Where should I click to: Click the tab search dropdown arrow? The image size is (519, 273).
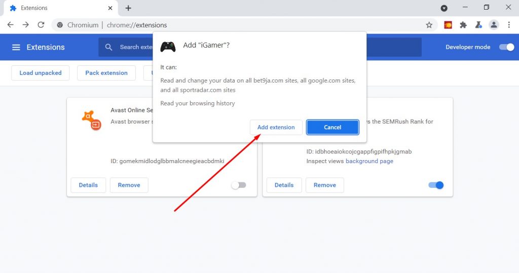pyautogui.click(x=444, y=8)
